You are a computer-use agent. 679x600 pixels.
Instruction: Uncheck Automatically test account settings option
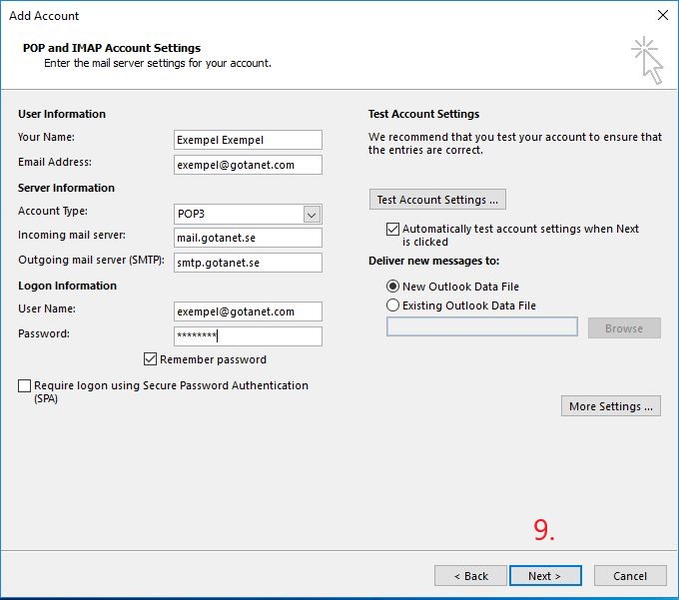392,229
